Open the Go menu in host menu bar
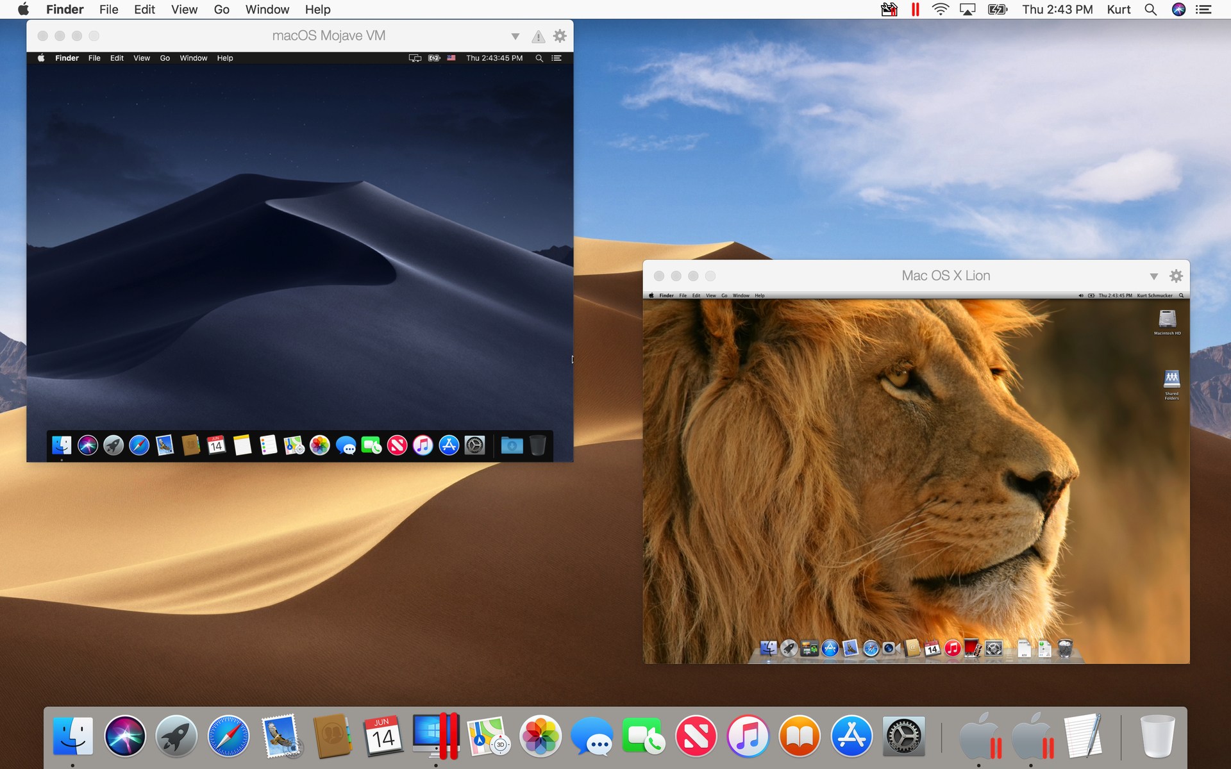 [x=221, y=10]
